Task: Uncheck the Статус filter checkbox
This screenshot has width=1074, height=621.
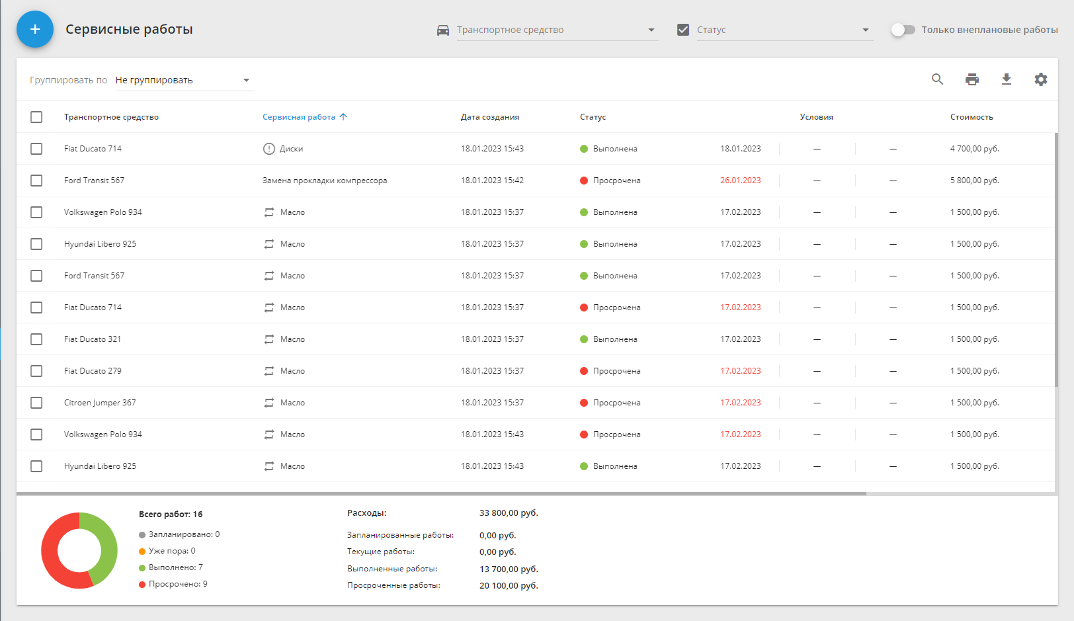Action: (683, 30)
